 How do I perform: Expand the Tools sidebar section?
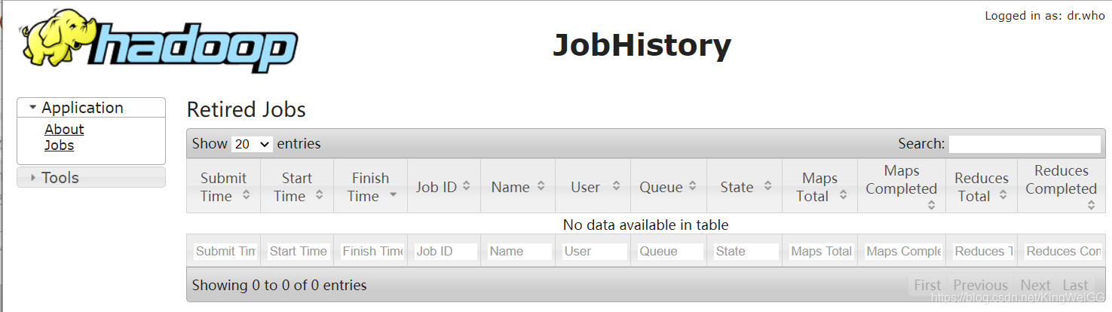click(x=91, y=178)
